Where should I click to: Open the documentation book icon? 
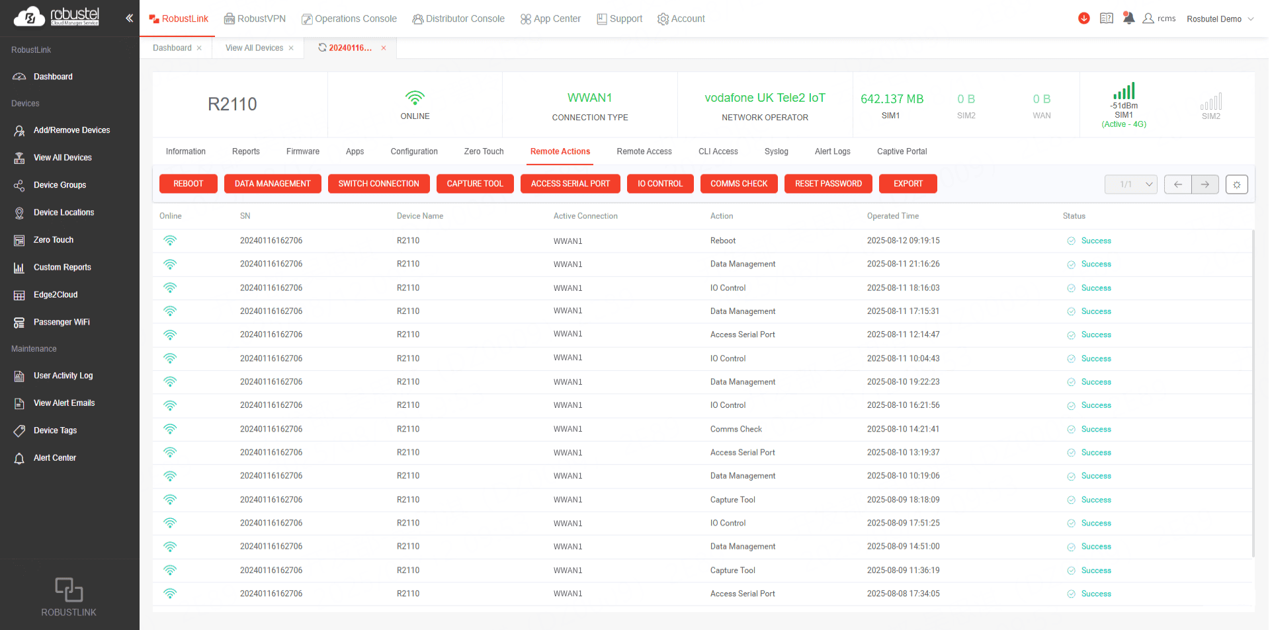1106,19
